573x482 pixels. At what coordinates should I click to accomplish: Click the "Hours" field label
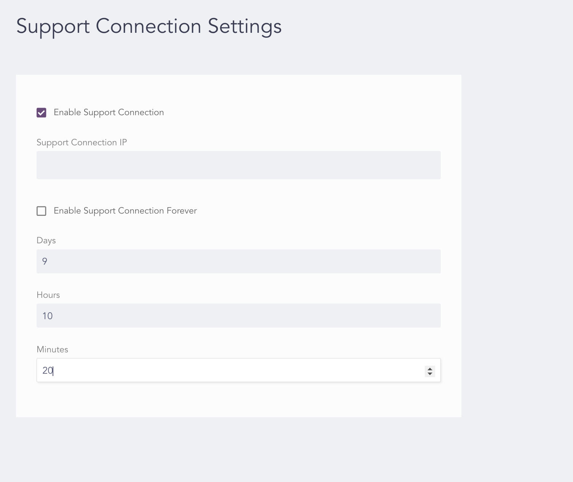[x=48, y=295]
